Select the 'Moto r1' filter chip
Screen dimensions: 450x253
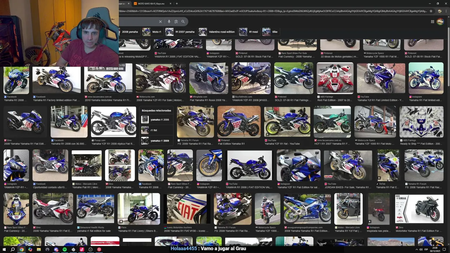(152, 32)
